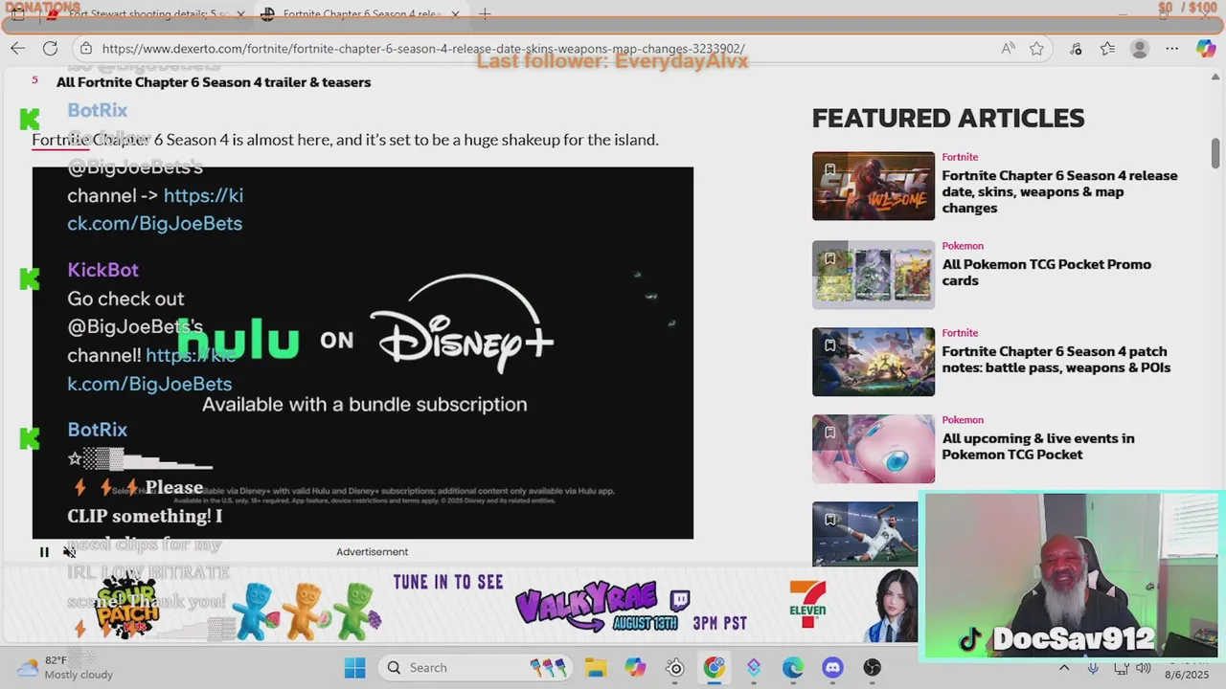The image size is (1226, 689).
Task: Bookmark the Pokemon TCG Pocket Promo article
Action: [829, 258]
